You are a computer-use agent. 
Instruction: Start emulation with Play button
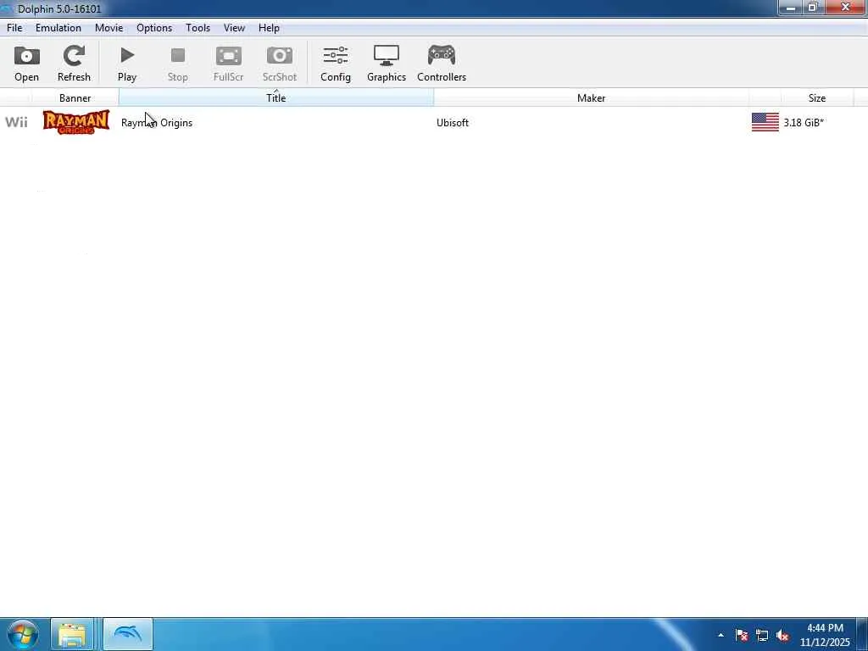coord(127,64)
